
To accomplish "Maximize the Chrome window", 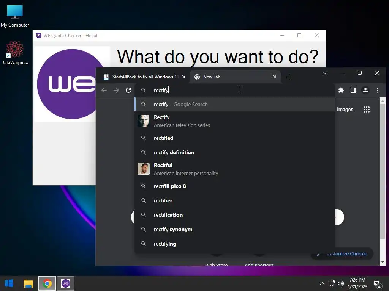I will [360, 73].
